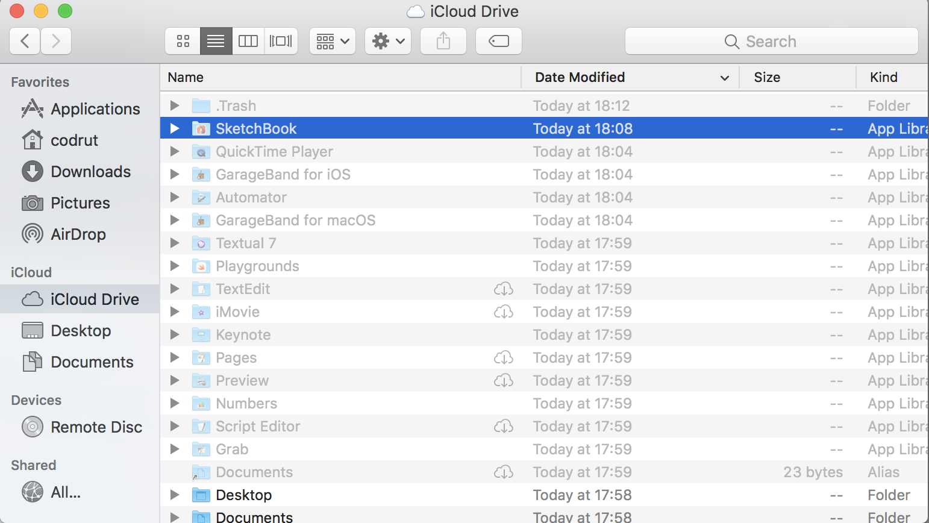This screenshot has width=929, height=523.
Task: Click the Automator folder icon
Action: coord(201,197)
